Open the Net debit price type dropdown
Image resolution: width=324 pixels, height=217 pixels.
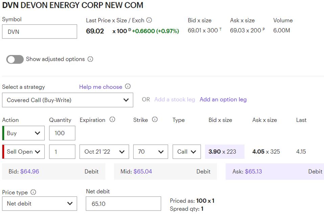(40, 204)
